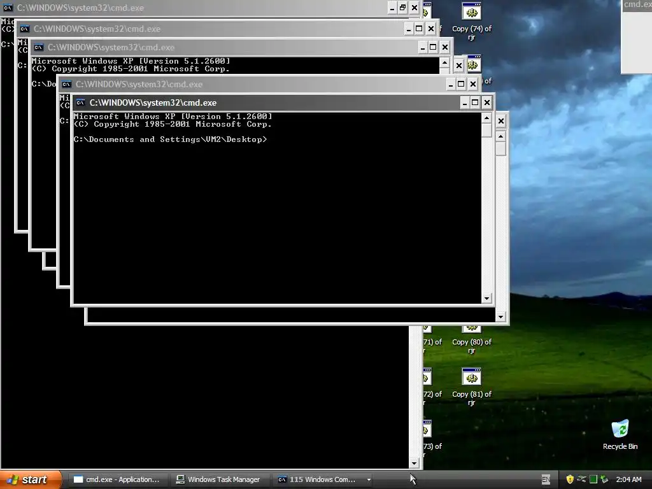Maximize cmd window directly behind front window
The height and width of the screenshot is (489, 652).
pyautogui.click(x=461, y=85)
